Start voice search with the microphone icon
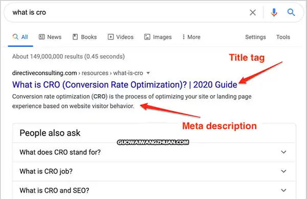This screenshot has height=199, width=307. (274, 12)
